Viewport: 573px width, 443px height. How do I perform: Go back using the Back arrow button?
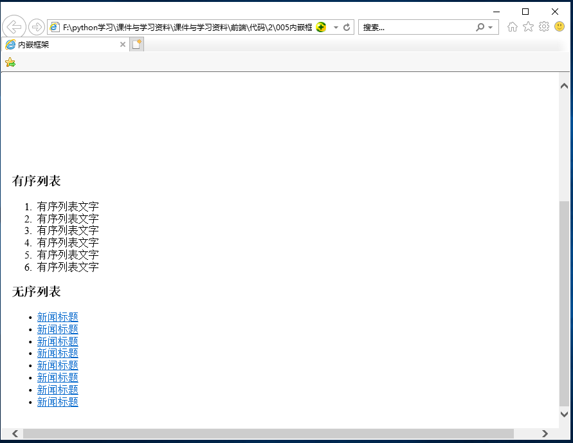14,26
